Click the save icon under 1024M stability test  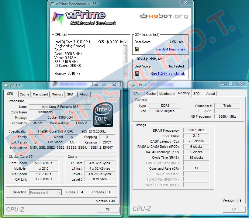click(x=137, y=74)
